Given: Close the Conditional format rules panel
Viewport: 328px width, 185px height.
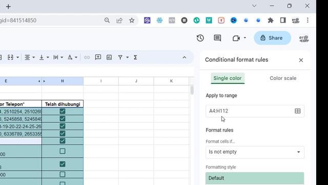Looking at the screenshot, I should (301, 60).
